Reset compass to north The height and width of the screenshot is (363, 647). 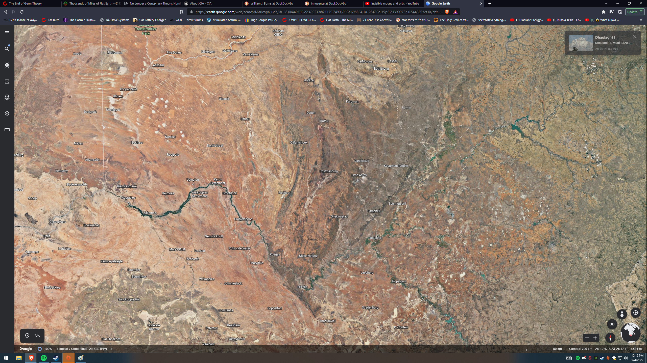610,338
